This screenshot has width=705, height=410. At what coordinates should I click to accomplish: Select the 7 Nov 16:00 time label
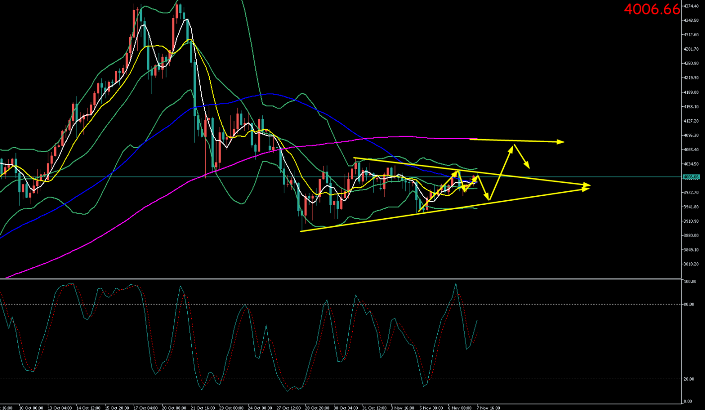click(x=488, y=407)
